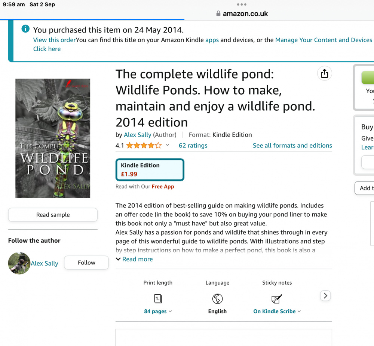Tap the three-dot multitasking icon at top
374x346 pixels.
pos(242,4)
